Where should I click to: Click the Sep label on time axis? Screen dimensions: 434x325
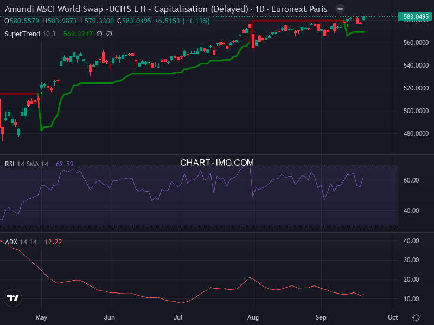321,317
